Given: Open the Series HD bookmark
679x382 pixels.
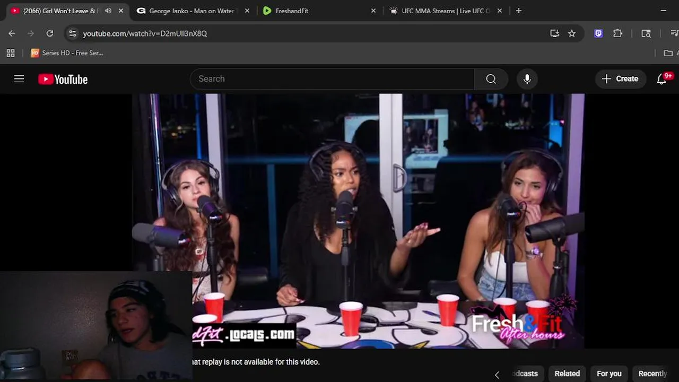Looking at the screenshot, I should tap(67, 53).
